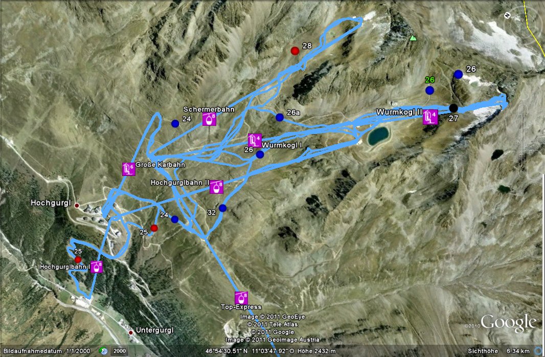The height and width of the screenshot is (357, 545).
Task: Click the green 26 label marker
Action: [429, 80]
